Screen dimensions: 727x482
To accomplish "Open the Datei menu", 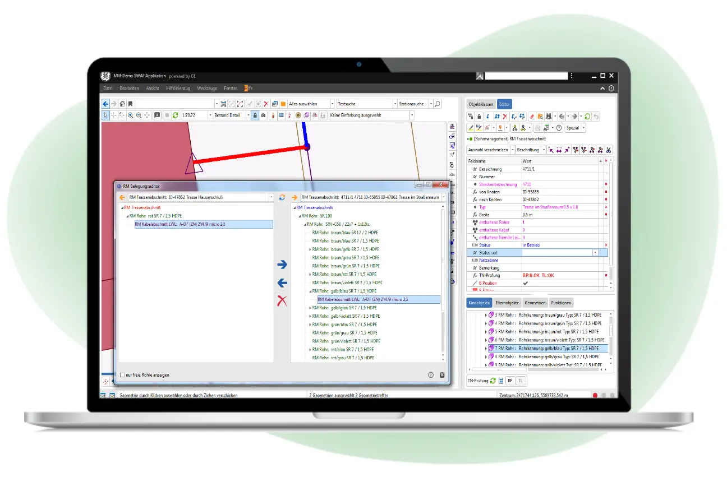I will (108, 88).
